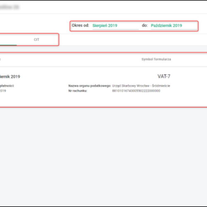Click the blank tab bar area right of CIT

(132, 40)
